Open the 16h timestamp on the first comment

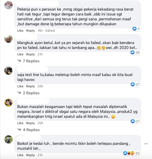[40, 30]
